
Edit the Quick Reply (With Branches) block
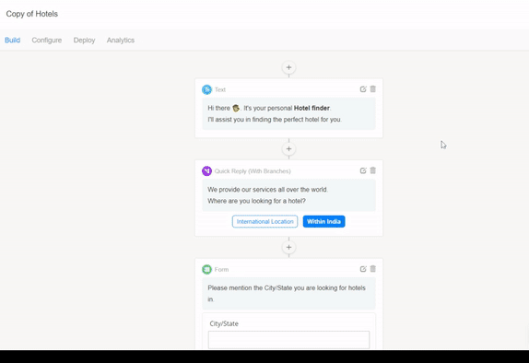[x=363, y=170]
